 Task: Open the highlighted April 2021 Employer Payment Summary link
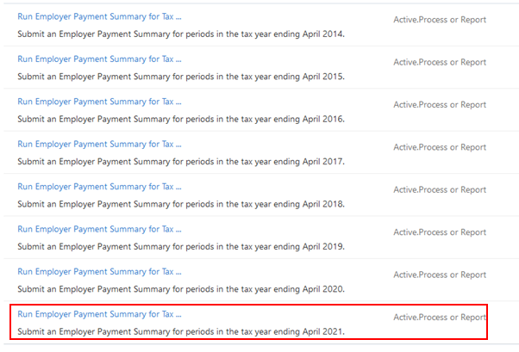[x=99, y=314]
